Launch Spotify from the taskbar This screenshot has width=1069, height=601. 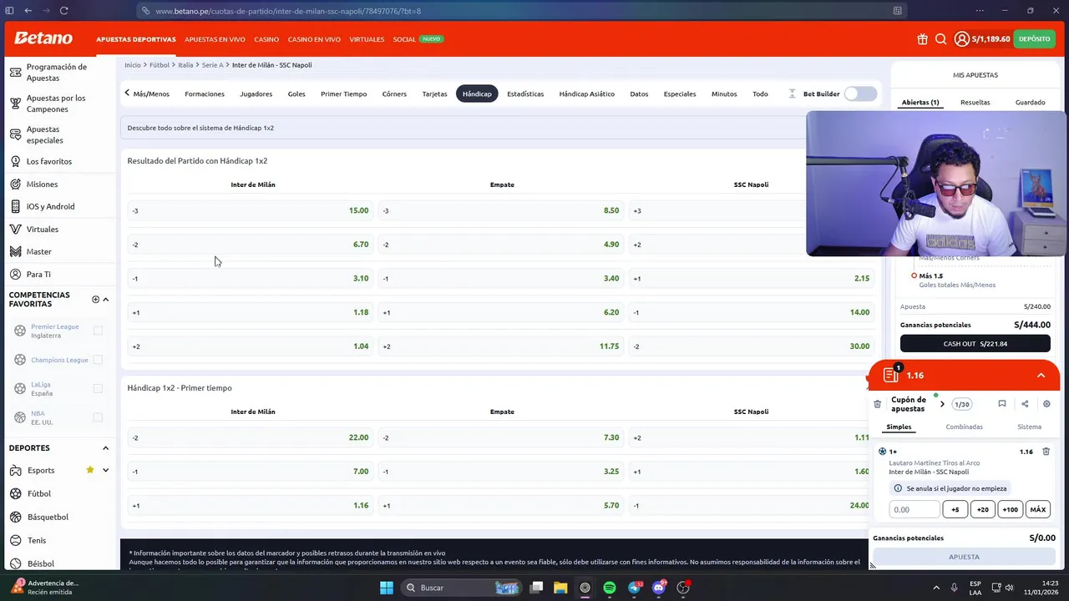[610, 588]
